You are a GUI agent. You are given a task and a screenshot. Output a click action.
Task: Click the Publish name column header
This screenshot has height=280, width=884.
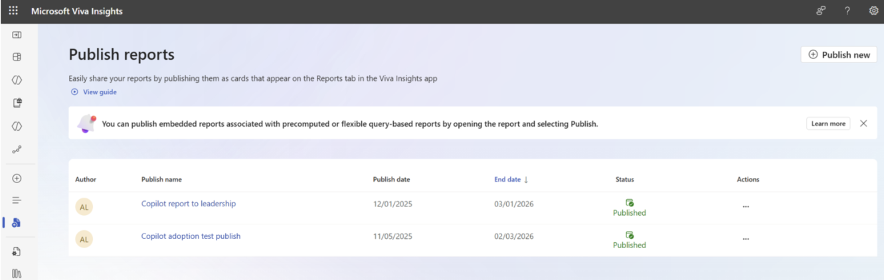click(x=161, y=179)
